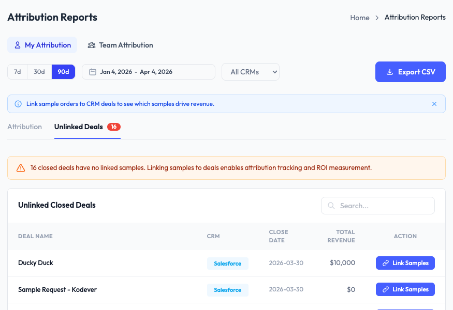Enable the 90d time range filter

[x=63, y=72]
